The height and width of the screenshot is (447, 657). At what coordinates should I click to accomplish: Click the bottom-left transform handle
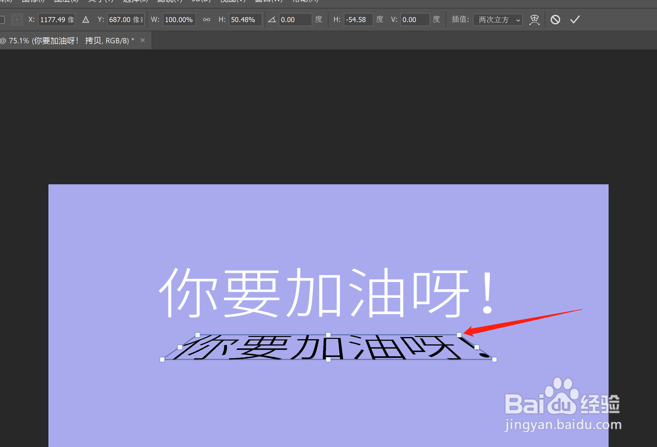coord(162,359)
